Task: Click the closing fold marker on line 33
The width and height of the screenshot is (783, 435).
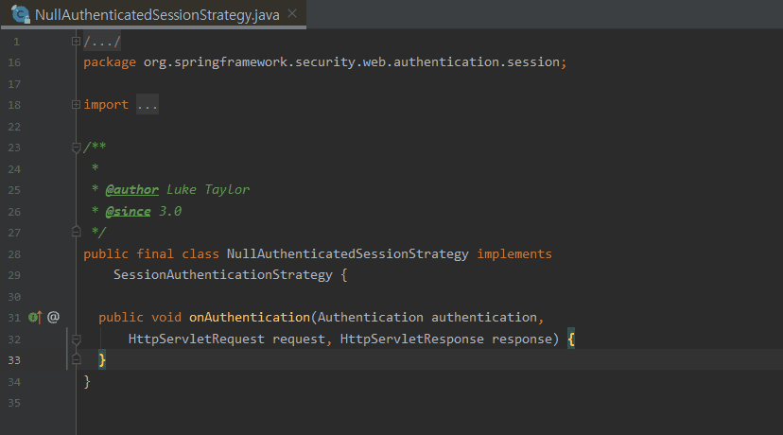Action: click(77, 360)
